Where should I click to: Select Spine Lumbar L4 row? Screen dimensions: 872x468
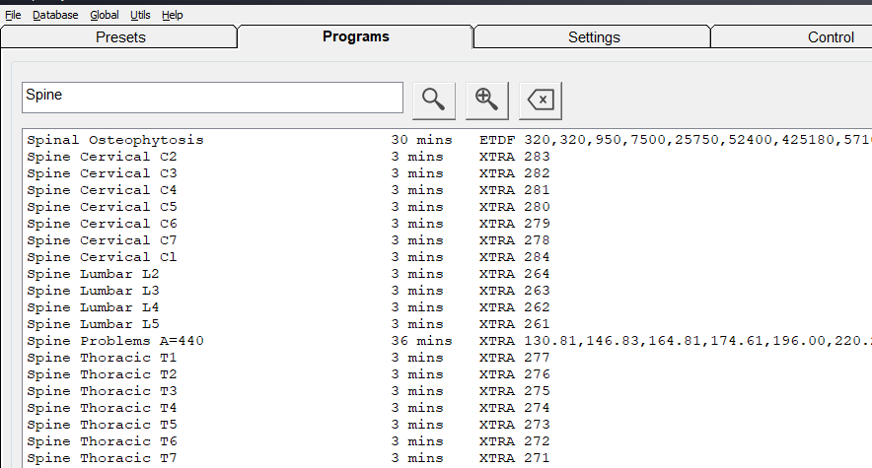[449, 307]
